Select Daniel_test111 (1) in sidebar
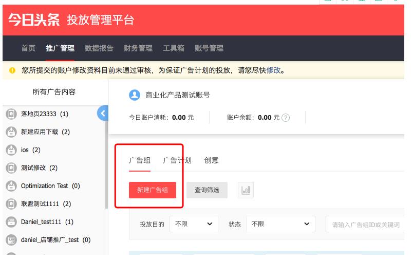 [47, 222]
